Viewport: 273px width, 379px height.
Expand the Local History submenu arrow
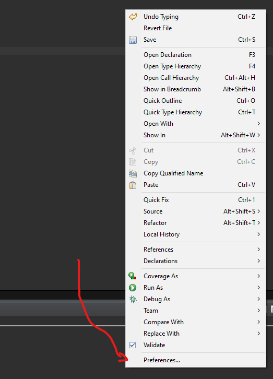pos(259,234)
